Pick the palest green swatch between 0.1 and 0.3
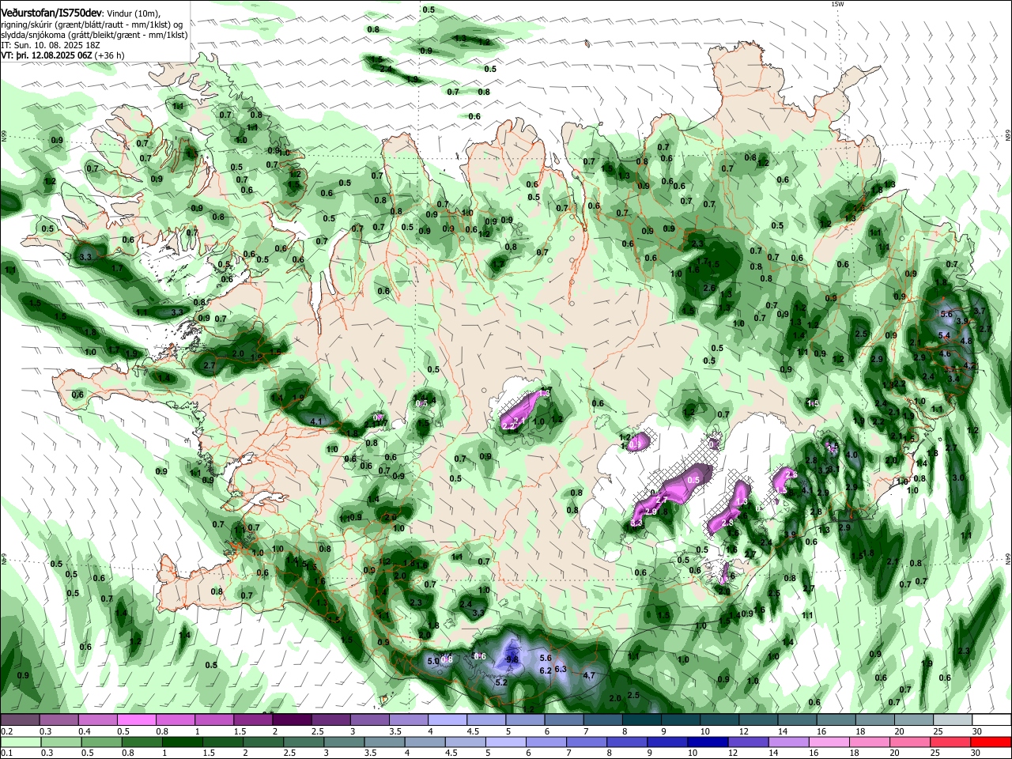Image resolution: width=1012 pixels, height=759 pixels. 20,742
